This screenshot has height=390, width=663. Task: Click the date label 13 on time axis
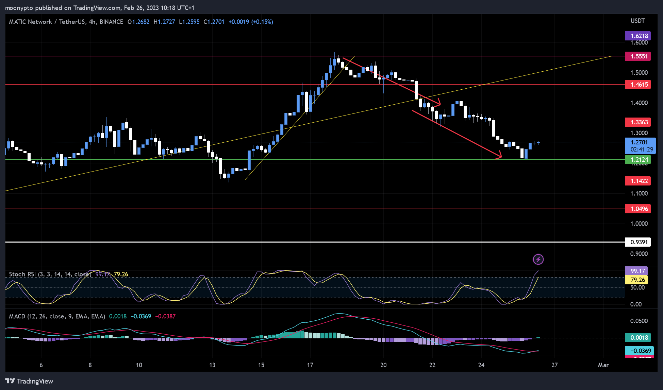212,365
